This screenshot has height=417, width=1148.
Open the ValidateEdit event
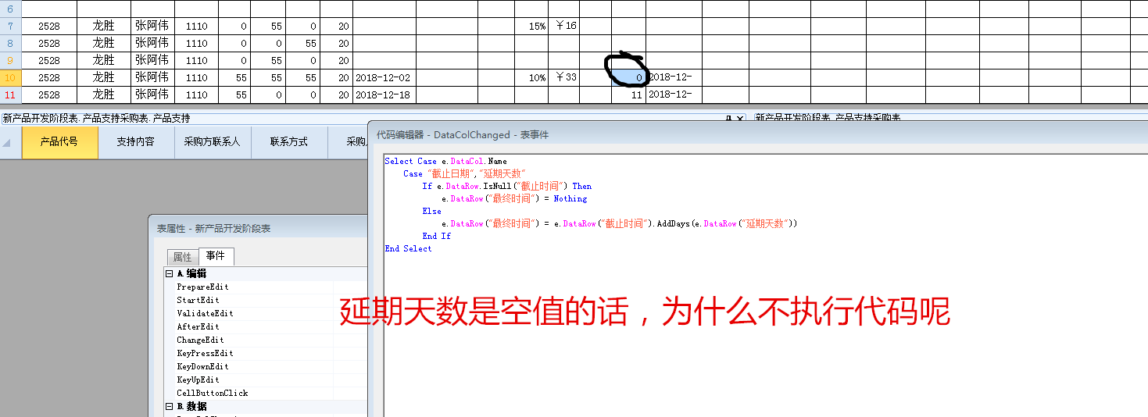point(205,314)
